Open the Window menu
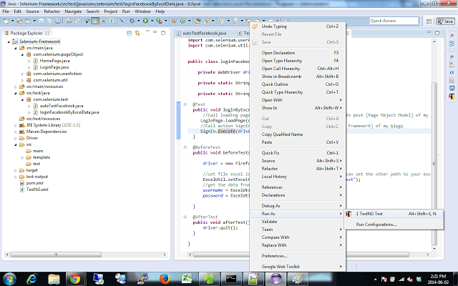This screenshot has width=458, height=286. 142,11
